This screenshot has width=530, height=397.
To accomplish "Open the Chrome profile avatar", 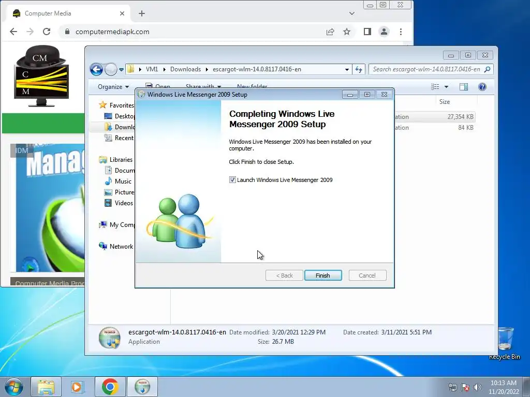I will tap(384, 32).
